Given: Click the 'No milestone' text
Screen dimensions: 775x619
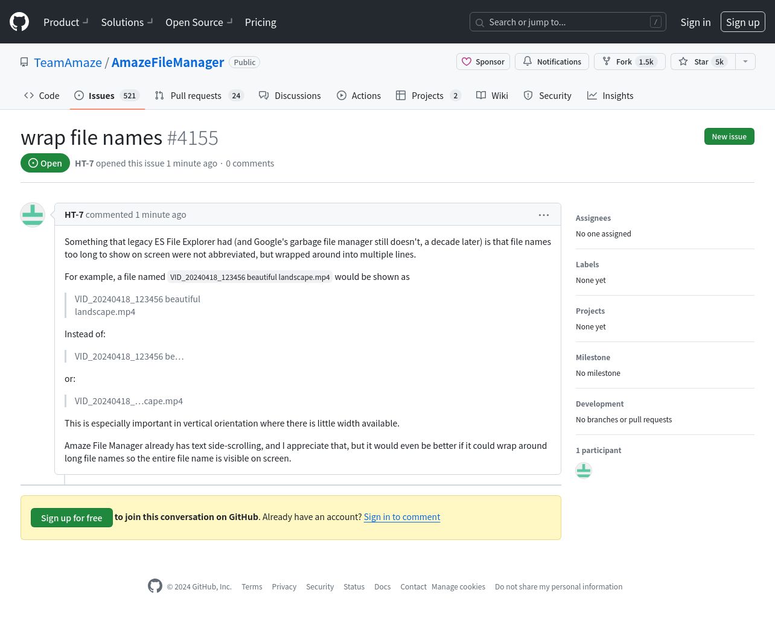Looking at the screenshot, I should 598,373.
